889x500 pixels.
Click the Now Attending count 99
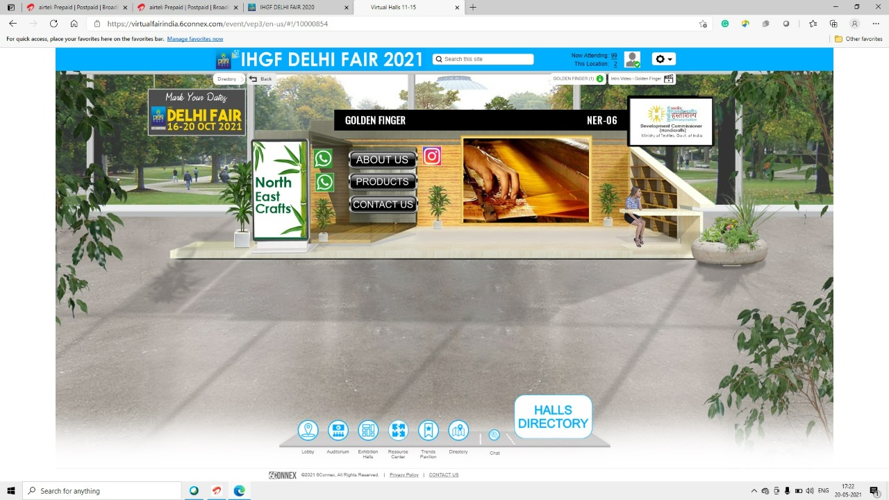614,56
